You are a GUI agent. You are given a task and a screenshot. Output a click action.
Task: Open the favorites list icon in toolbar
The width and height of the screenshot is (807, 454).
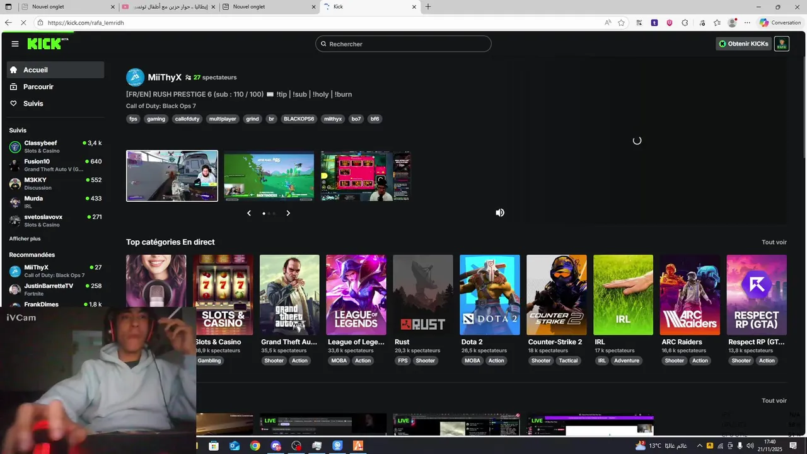tap(717, 23)
